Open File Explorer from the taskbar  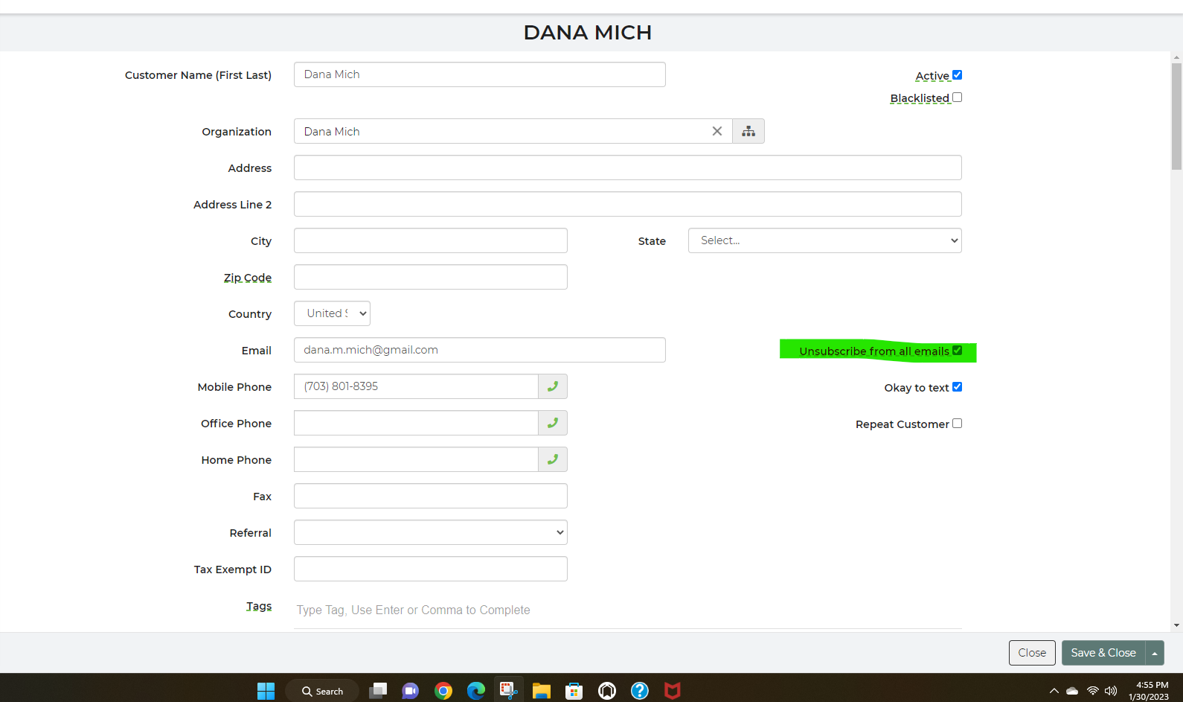click(x=541, y=691)
